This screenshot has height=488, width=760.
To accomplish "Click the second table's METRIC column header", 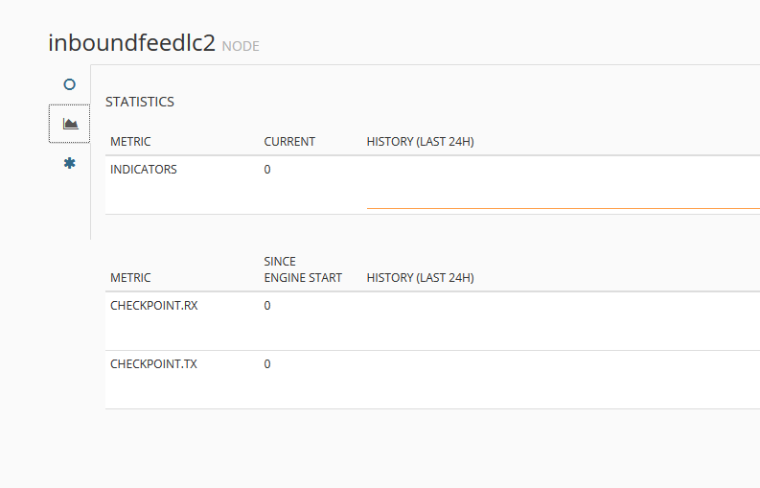I will point(130,278).
